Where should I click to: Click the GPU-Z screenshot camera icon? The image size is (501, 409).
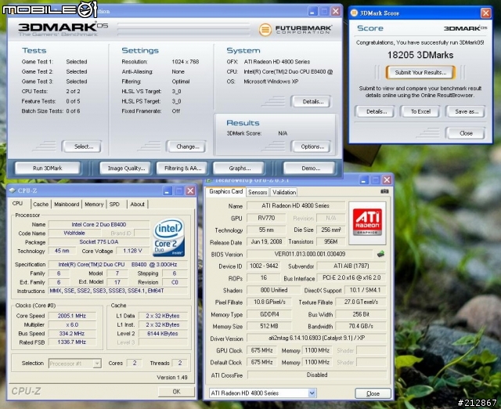click(x=384, y=191)
